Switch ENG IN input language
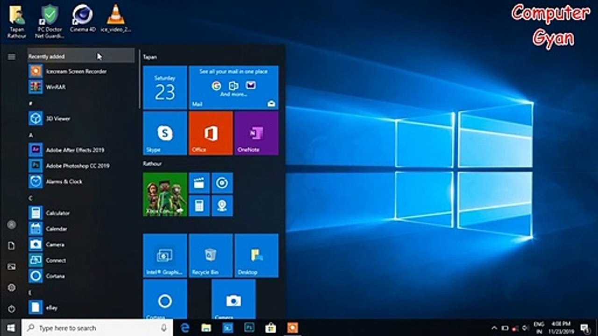This screenshot has height=336, width=598. (x=539, y=328)
